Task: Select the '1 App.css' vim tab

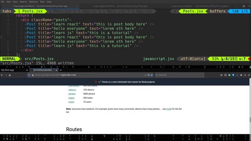Action: [142, 11]
